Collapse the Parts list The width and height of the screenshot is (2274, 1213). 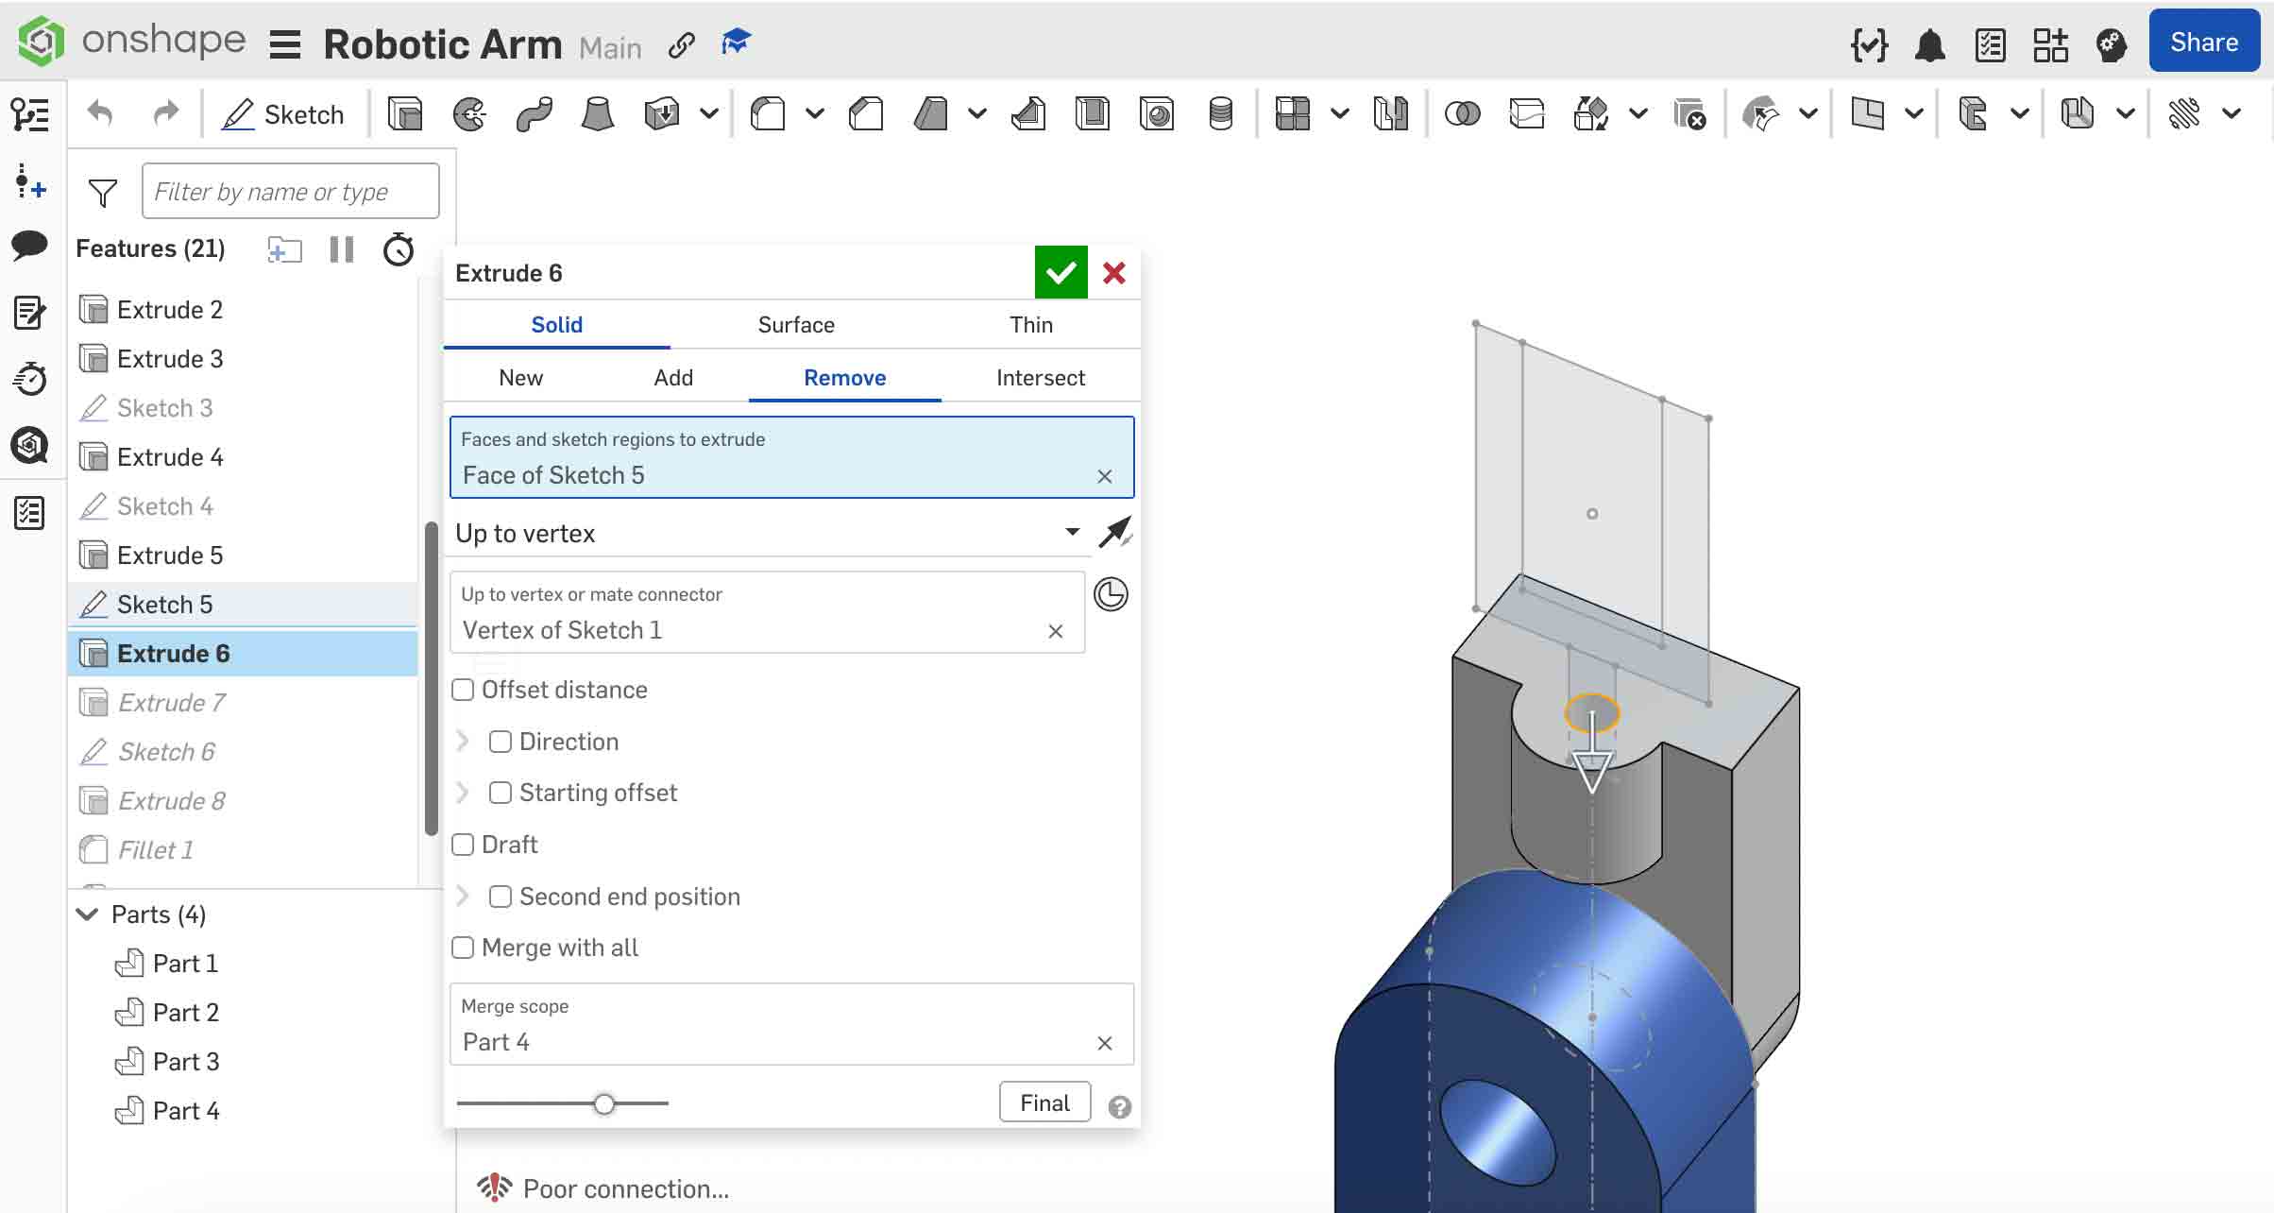pos(86,914)
